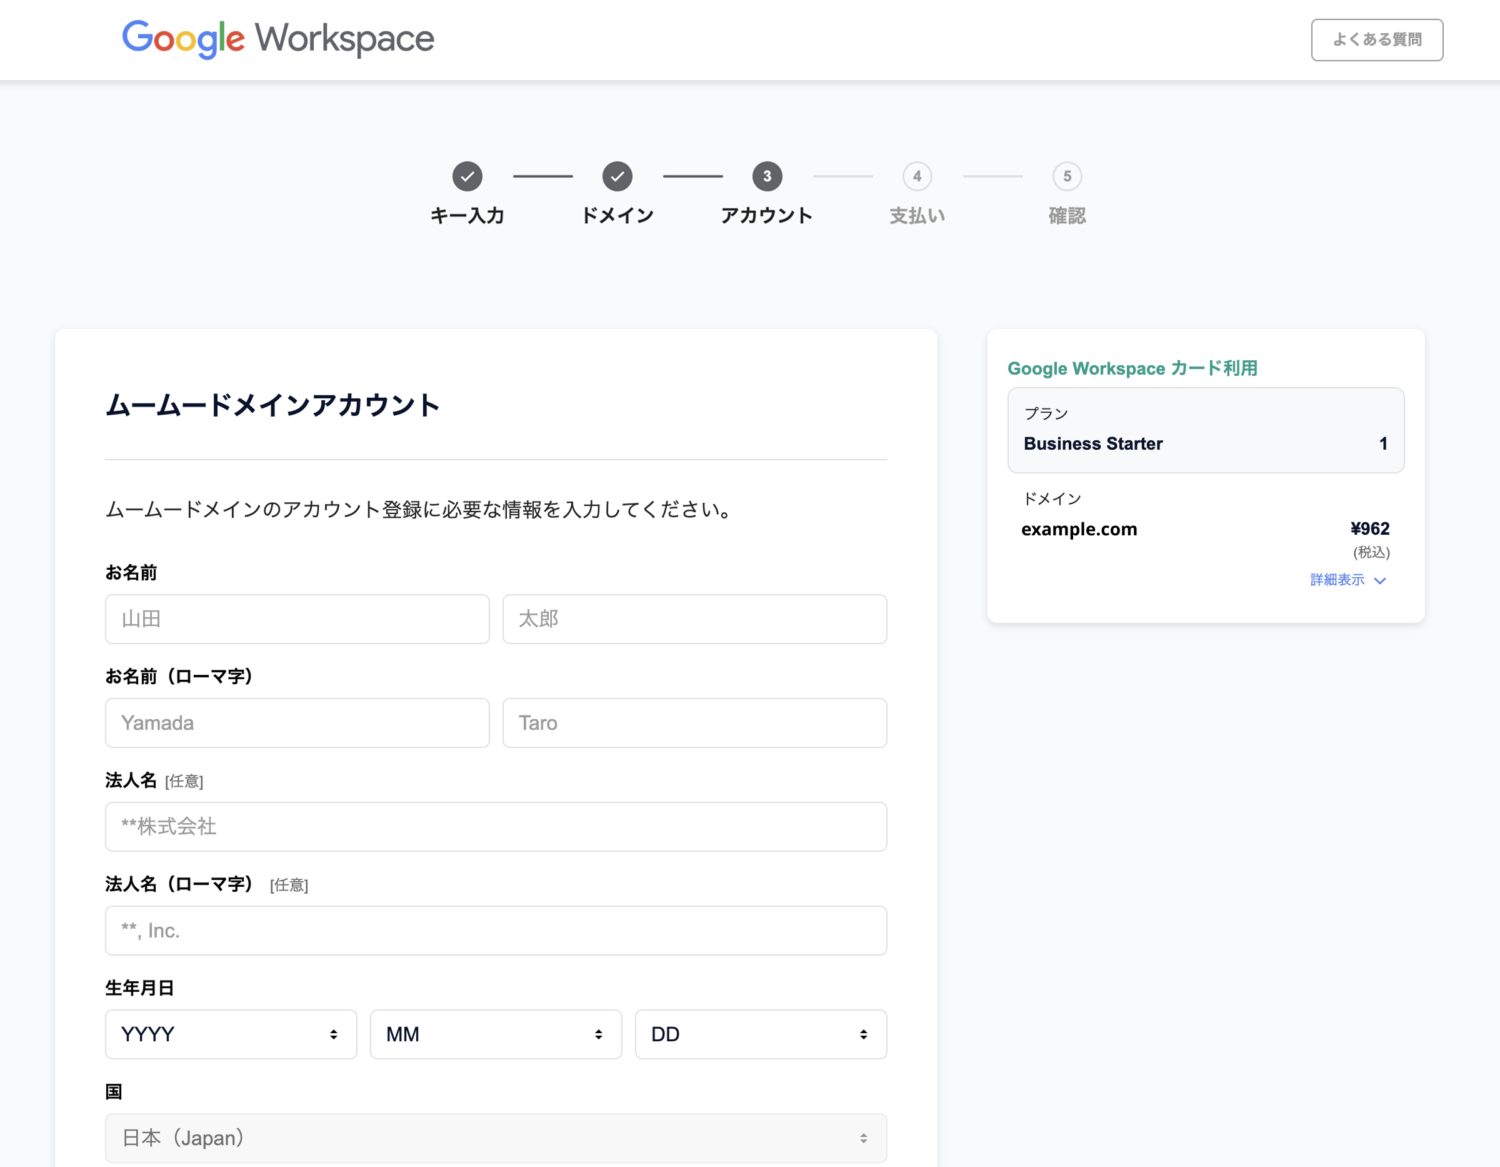Click the よくある質問 button
Image resolution: width=1500 pixels, height=1167 pixels.
pyautogui.click(x=1377, y=39)
